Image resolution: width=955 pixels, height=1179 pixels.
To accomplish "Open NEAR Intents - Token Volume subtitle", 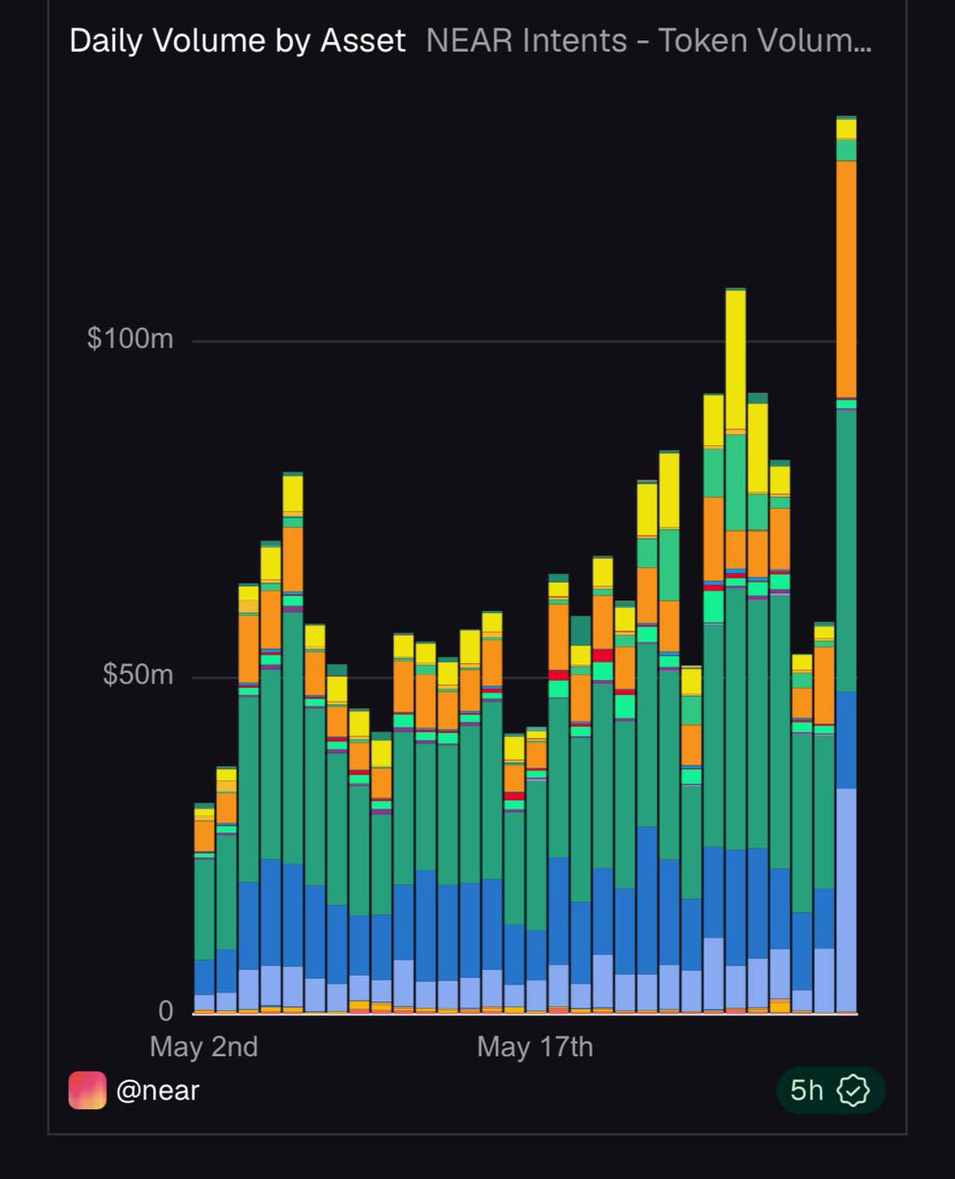I will [x=648, y=41].
